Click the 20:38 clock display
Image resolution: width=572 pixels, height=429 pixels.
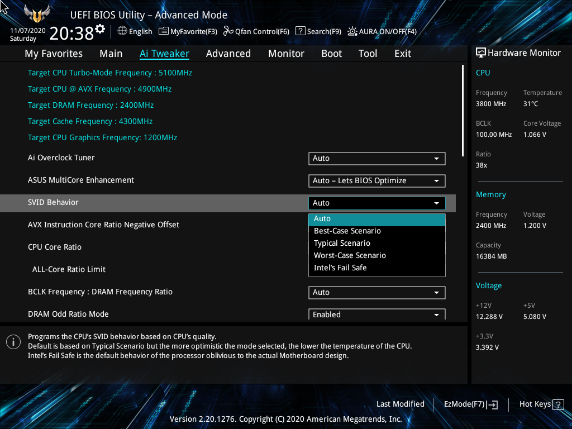click(x=71, y=34)
